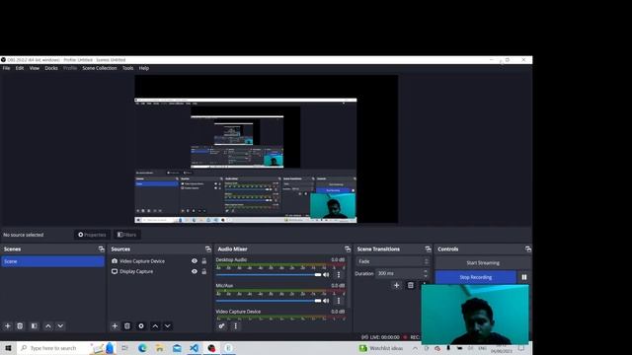Screen dimensions: 632x355
Task: Click the Windows Start button
Action: (8, 348)
